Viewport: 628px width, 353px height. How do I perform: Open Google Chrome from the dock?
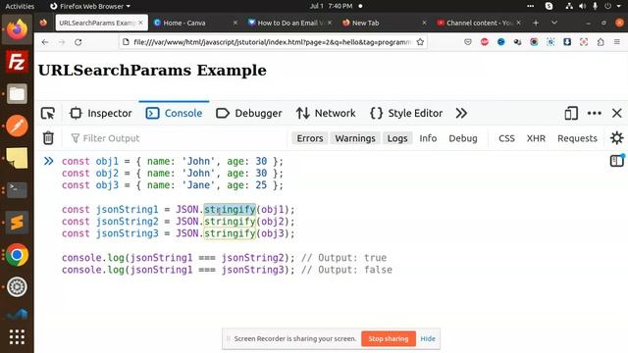17,255
